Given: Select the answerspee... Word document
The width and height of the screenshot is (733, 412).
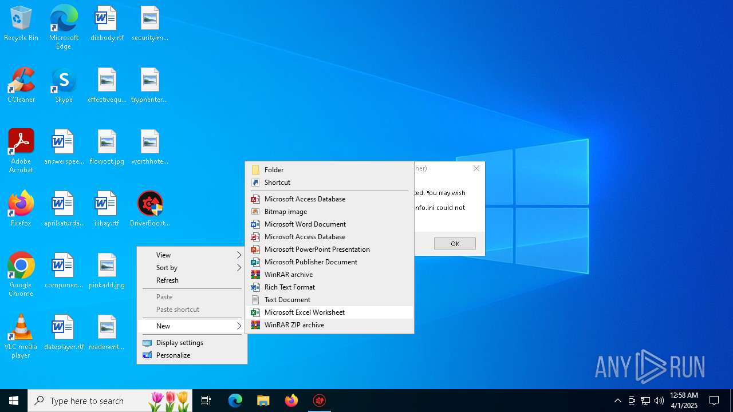Looking at the screenshot, I should (64, 148).
